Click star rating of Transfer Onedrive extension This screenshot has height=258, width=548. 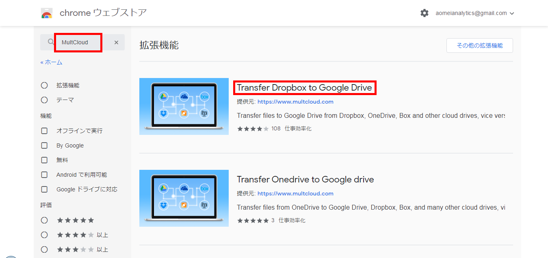point(253,221)
